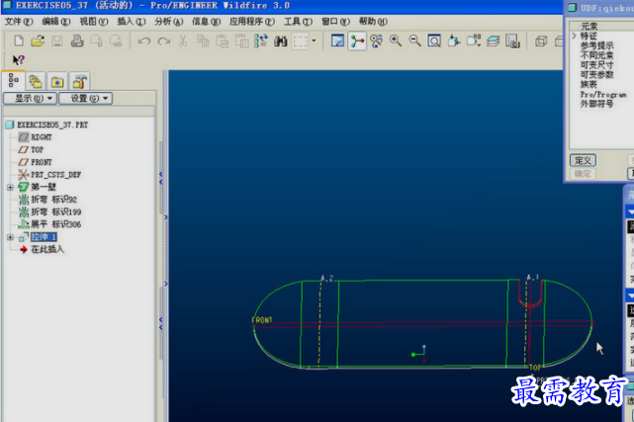This screenshot has height=422, width=634.
Task: Expand the 第一壁 feature node
Action: [x=10, y=187]
